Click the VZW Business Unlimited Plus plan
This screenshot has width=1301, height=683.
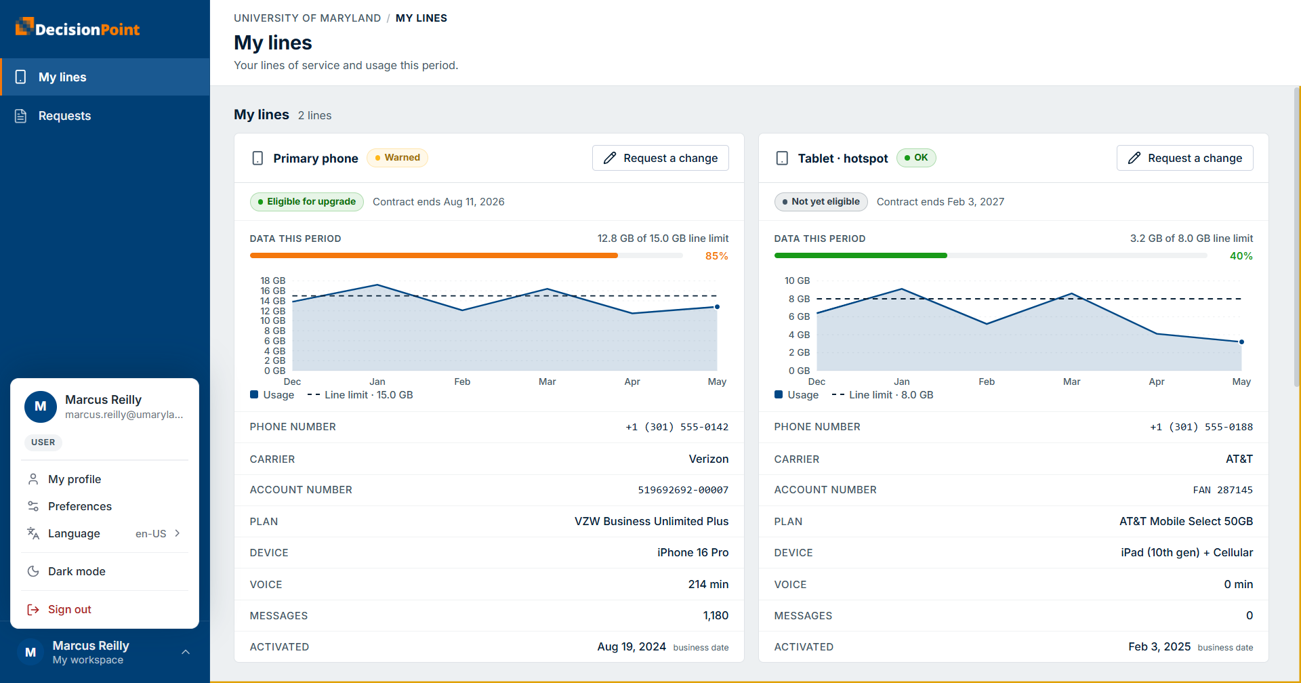(x=652, y=521)
